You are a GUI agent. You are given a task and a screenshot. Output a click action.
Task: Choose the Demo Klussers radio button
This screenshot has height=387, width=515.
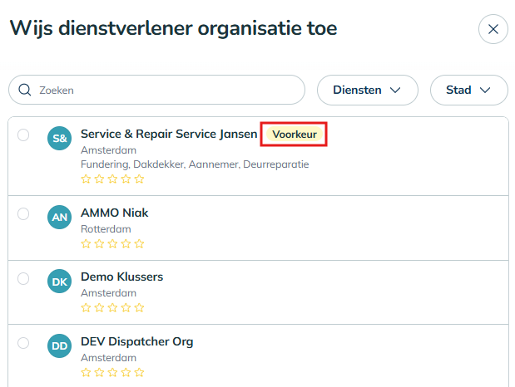[23, 277]
